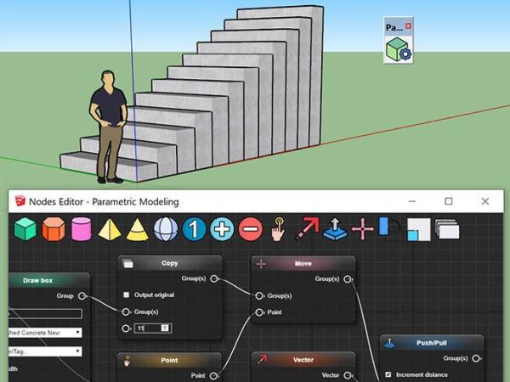Add a Point node via hand icon
This screenshot has width=510, height=382.
(x=278, y=229)
